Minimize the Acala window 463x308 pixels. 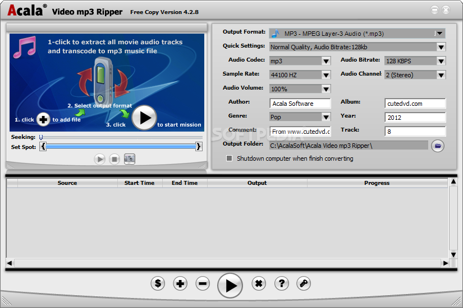pos(434,10)
